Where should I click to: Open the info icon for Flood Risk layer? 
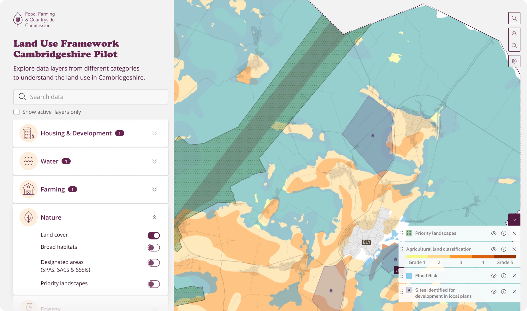coord(504,275)
